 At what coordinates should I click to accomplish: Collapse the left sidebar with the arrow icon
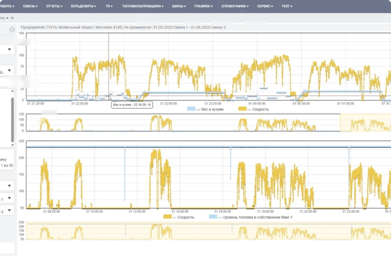[12, 29]
